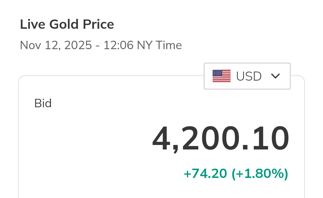
Task: Click the USD currency label
Action: [x=249, y=76]
